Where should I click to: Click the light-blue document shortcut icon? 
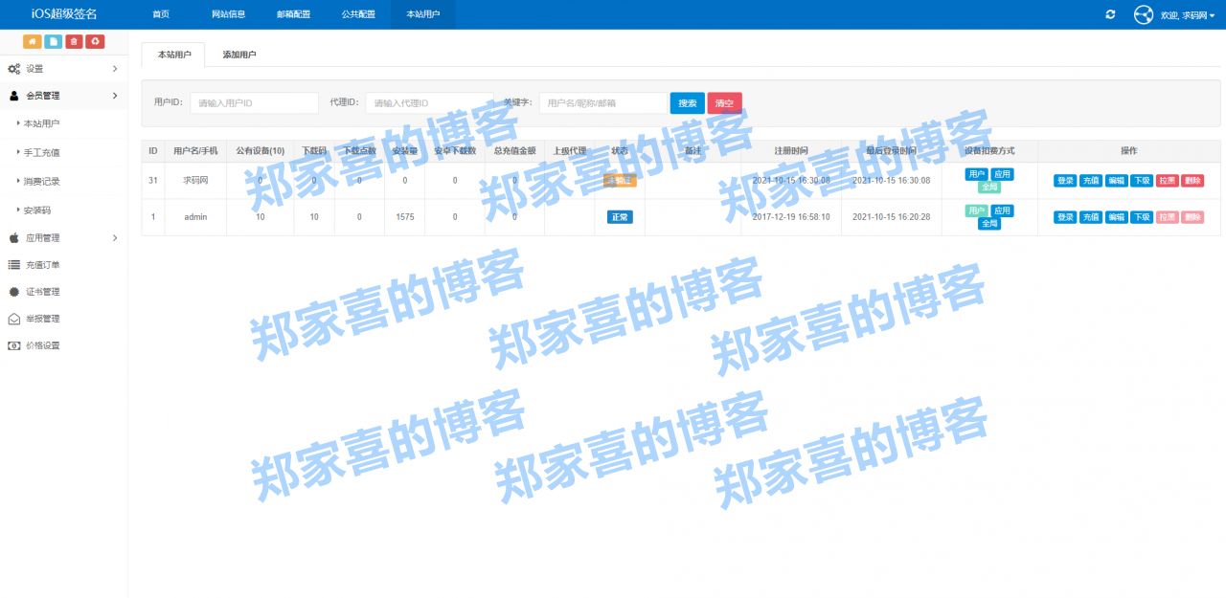[54, 41]
